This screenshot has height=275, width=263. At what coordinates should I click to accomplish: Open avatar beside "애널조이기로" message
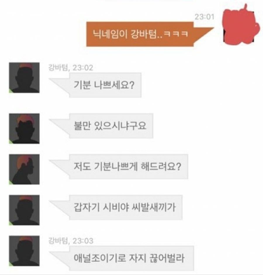coord(24,251)
